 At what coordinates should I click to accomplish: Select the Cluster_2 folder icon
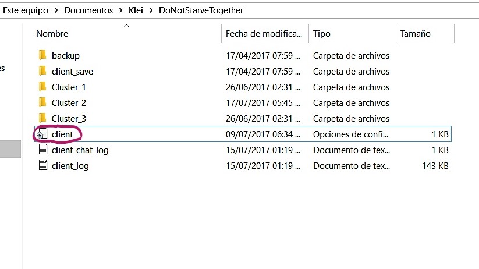point(42,102)
